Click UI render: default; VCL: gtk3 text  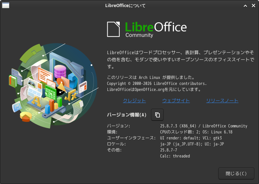click(191, 138)
